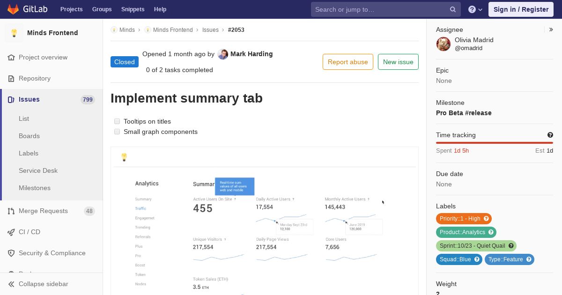562x295 pixels.
Task: Click the New issue button
Action: 398,62
